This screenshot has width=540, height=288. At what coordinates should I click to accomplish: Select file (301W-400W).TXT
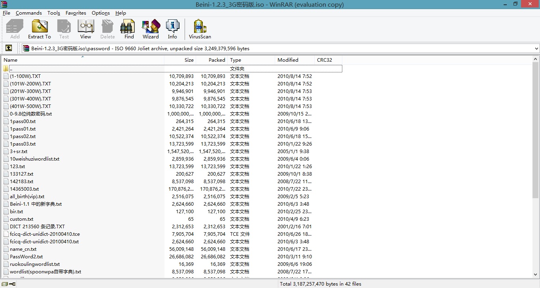pyautogui.click(x=30, y=99)
